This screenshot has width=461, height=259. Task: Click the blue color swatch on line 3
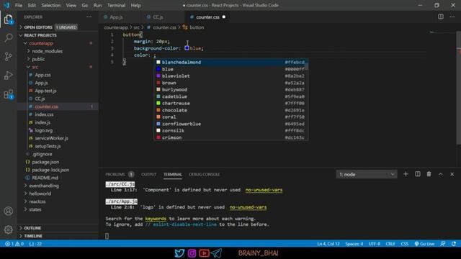point(187,48)
